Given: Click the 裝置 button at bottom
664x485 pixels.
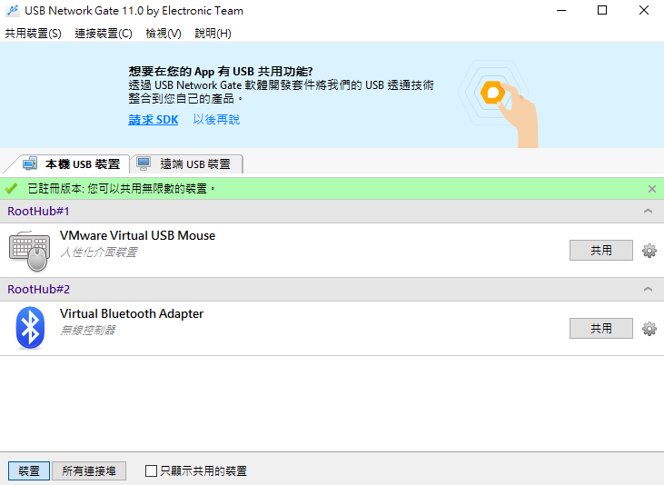Looking at the screenshot, I should pos(29,470).
